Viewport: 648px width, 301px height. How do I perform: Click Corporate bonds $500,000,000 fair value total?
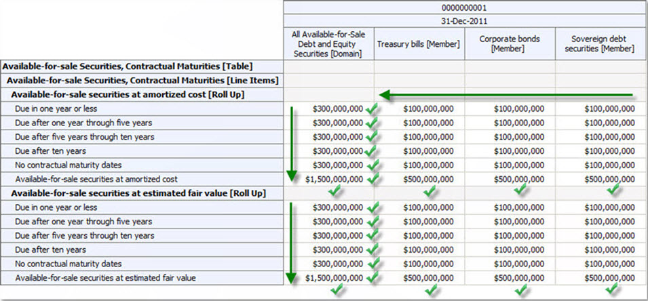[510, 278]
